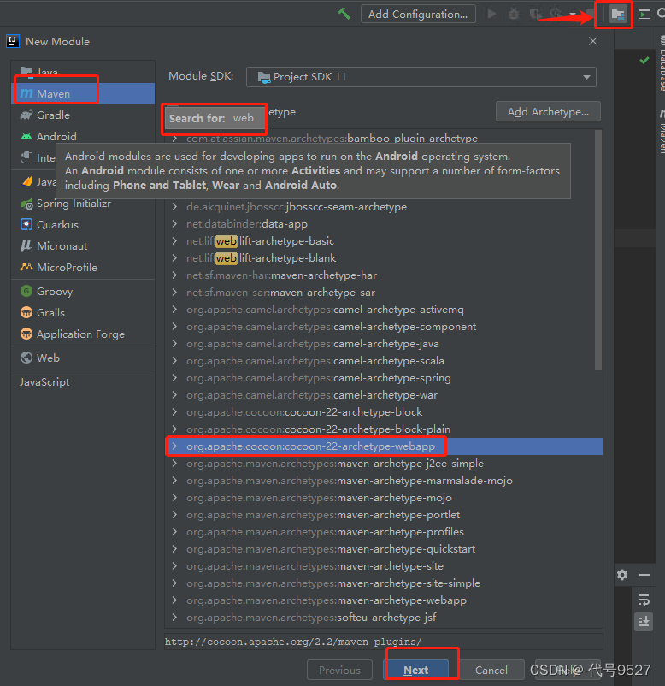Click the Debug bug icon in the toolbar
The image size is (665, 686).
tap(514, 14)
